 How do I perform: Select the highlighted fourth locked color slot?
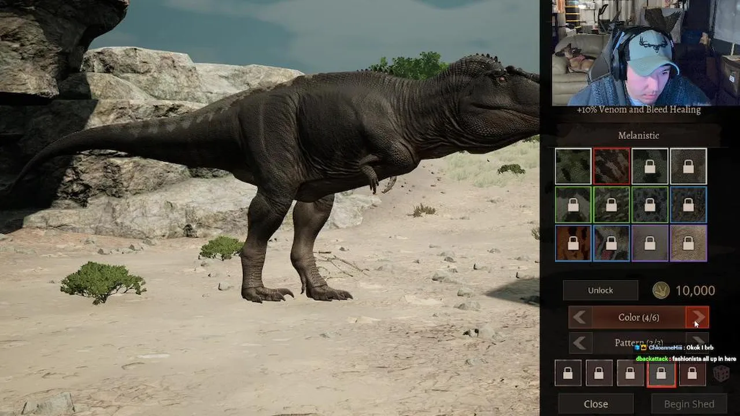[x=661, y=373]
